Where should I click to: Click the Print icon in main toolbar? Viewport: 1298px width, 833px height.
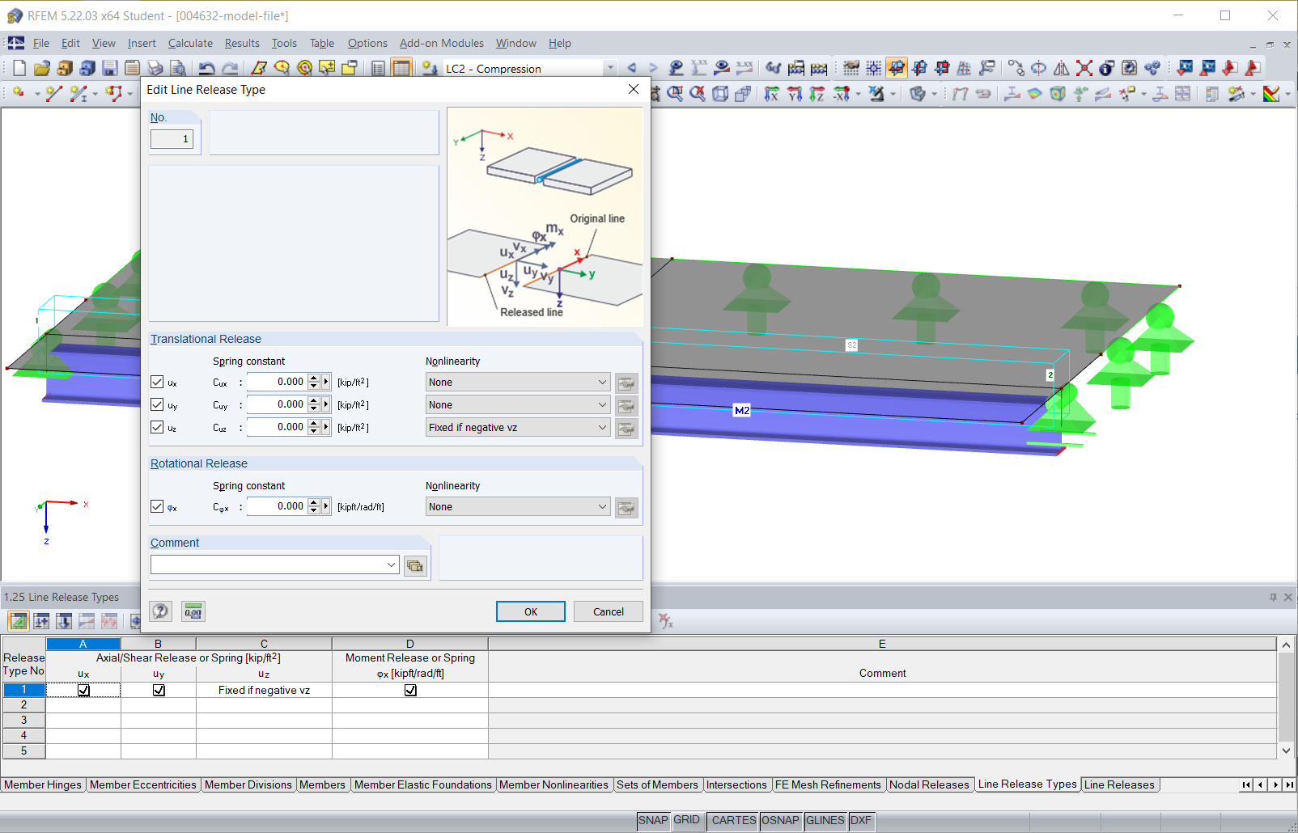pos(155,68)
